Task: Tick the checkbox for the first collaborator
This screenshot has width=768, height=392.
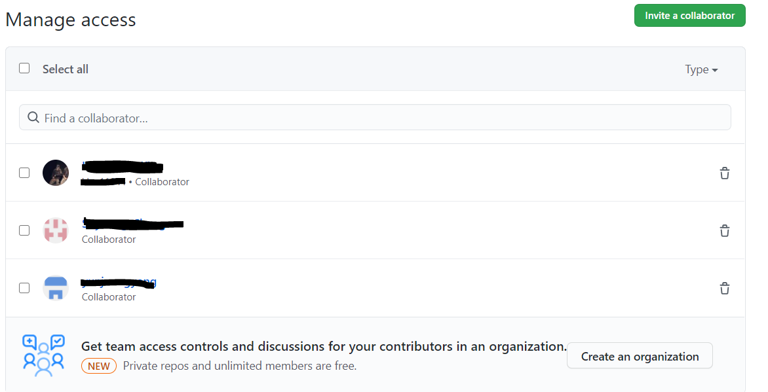Action: click(x=24, y=173)
